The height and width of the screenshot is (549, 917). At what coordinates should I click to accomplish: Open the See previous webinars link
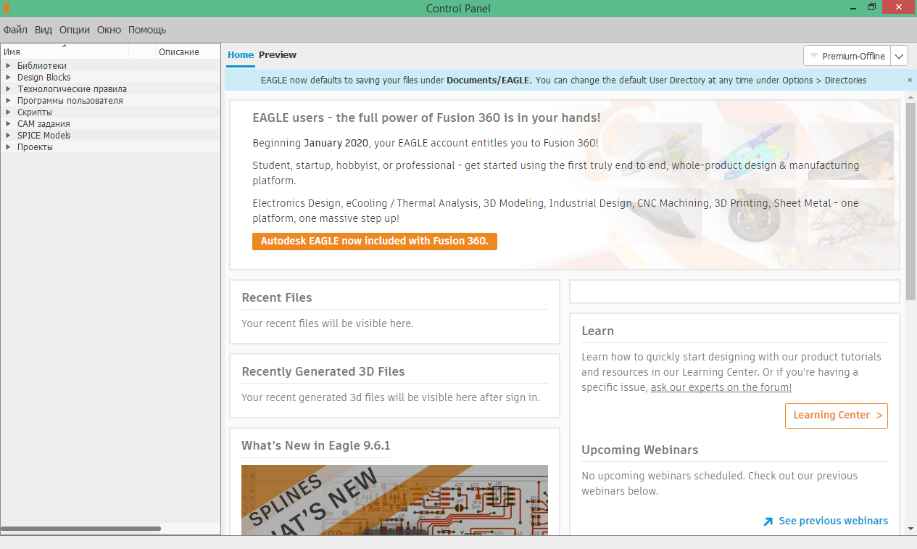coord(834,521)
